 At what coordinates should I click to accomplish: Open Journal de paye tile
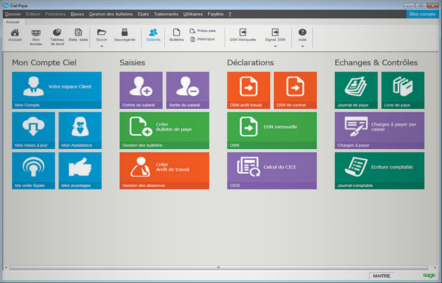pos(356,90)
